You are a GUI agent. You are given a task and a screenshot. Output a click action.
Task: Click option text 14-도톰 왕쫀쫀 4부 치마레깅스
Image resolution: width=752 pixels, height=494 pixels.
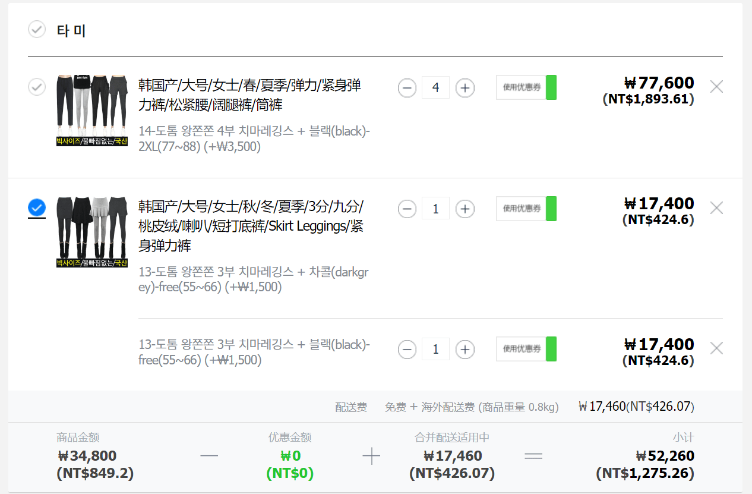pyautogui.click(x=254, y=139)
